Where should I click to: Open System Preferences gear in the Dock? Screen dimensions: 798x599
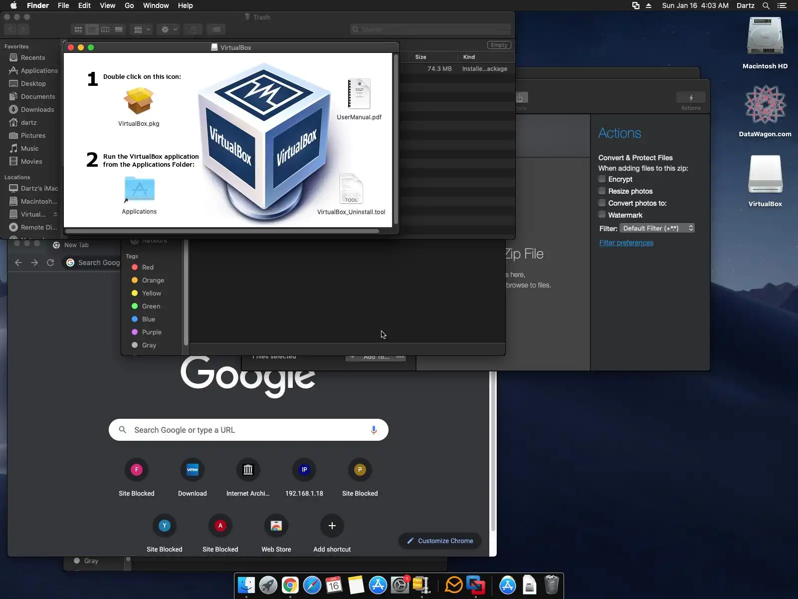pos(400,585)
